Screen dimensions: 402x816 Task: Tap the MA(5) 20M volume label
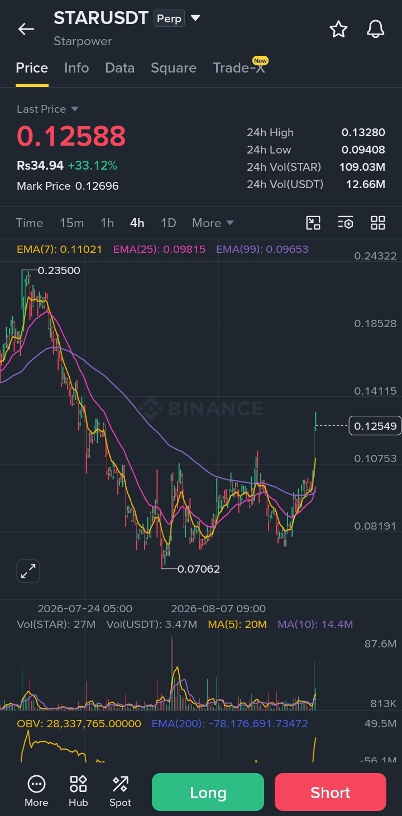237,625
